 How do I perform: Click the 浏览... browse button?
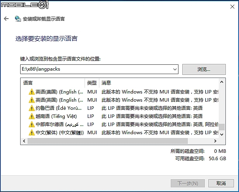pyautogui.click(x=204, y=69)
